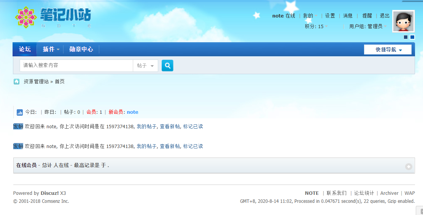This screenshot has width=423, height=215.
Task: Expand the 用户组: 管理员 dropdown
Action: (x=368, y=26)
